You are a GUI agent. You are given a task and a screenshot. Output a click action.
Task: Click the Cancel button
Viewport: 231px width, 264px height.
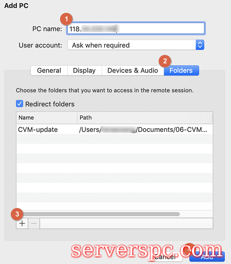coord(165,257)
